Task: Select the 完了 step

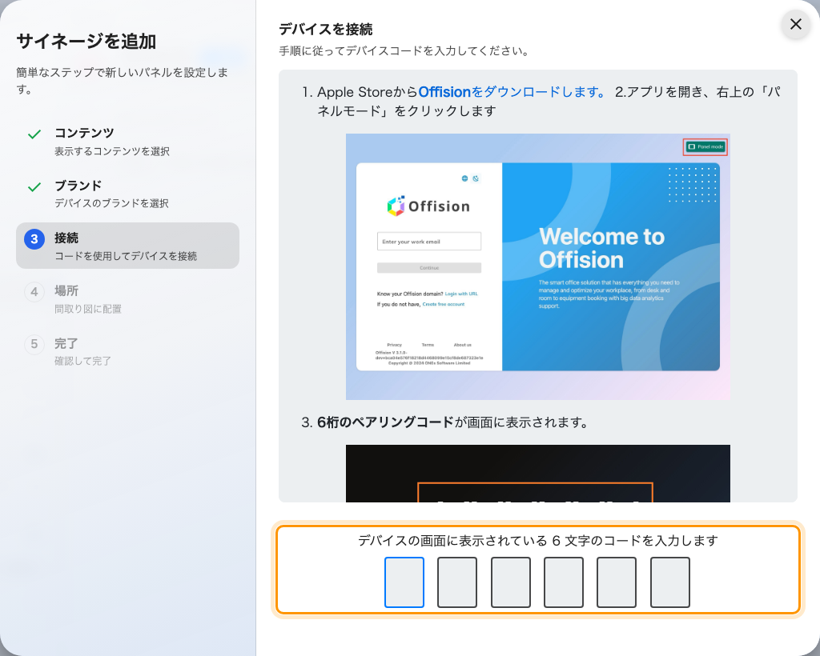Action: pyautogui.click(x=127, y=351)
